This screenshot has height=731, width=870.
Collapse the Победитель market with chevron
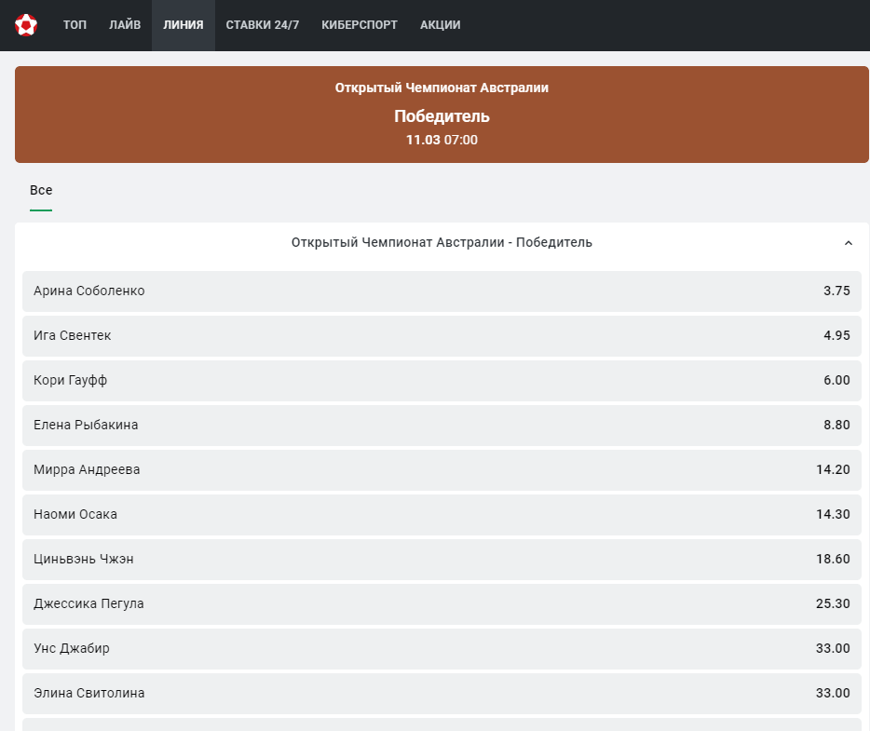848,243
